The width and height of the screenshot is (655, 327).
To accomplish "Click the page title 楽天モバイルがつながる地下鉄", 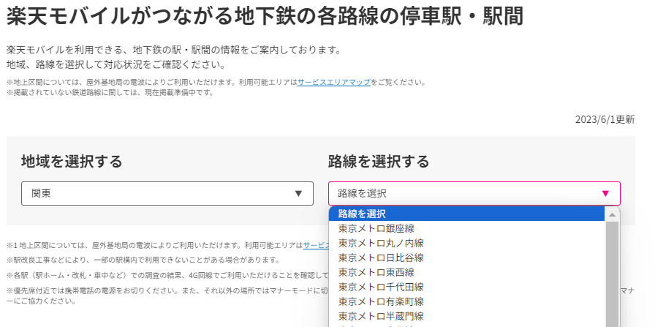I will 265,16.
